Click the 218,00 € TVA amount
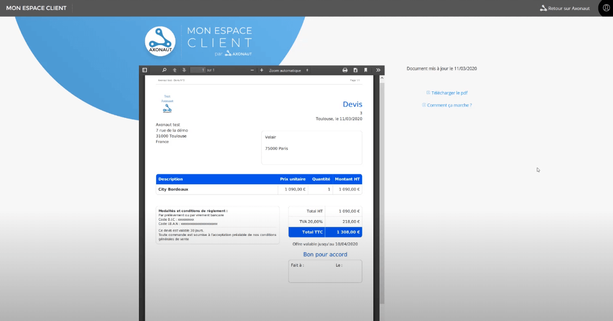This screenshot has width=613, height=321. 351,221
